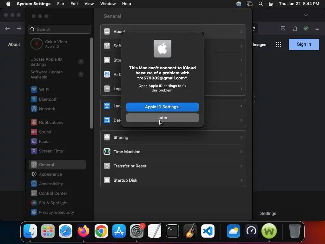Viewport: 325px width, 244px height.
Task: Open the Transfer or Reset row
Action: [x=173, y=166]
